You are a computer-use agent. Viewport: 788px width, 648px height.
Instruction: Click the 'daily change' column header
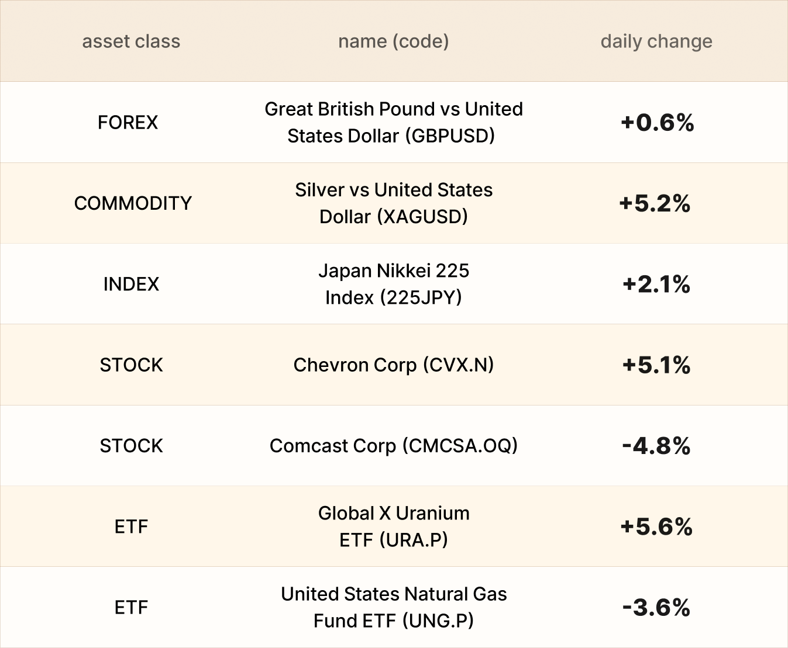click(656, 41)
